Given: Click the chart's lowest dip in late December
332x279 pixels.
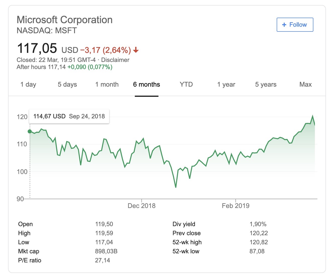Looking at the screenshot, I should coord(176,187).
